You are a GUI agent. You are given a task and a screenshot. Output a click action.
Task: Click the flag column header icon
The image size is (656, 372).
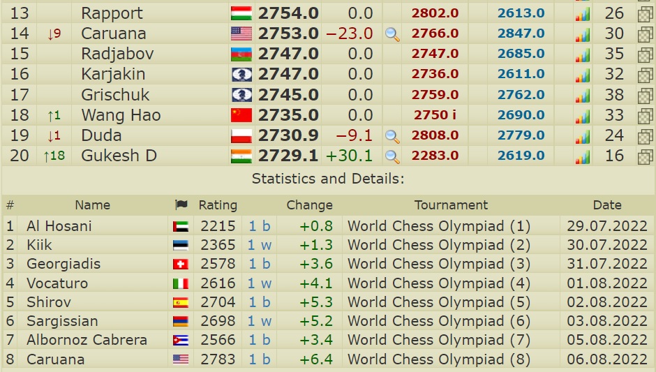click(181, 205)
